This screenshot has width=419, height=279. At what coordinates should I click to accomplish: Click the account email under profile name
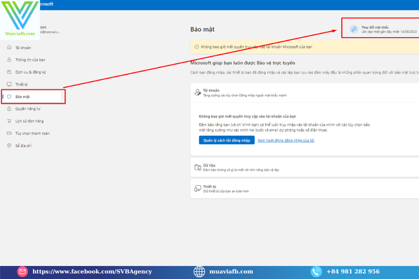(x=50, y=32)
